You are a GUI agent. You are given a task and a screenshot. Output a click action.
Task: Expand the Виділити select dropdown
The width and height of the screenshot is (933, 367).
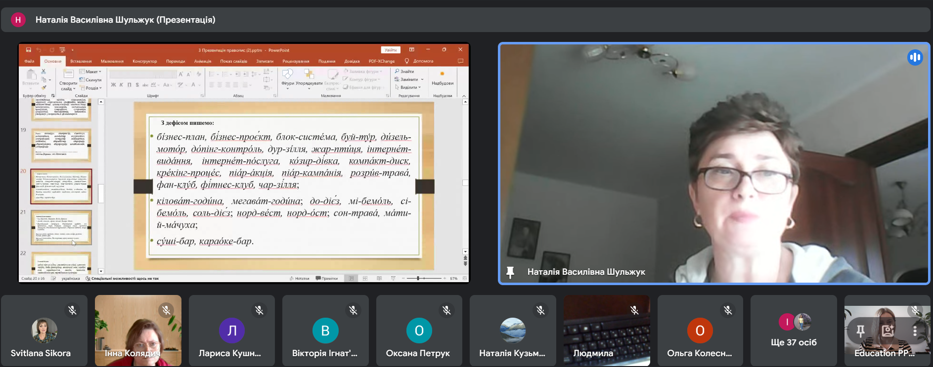(x=408, y=87)
